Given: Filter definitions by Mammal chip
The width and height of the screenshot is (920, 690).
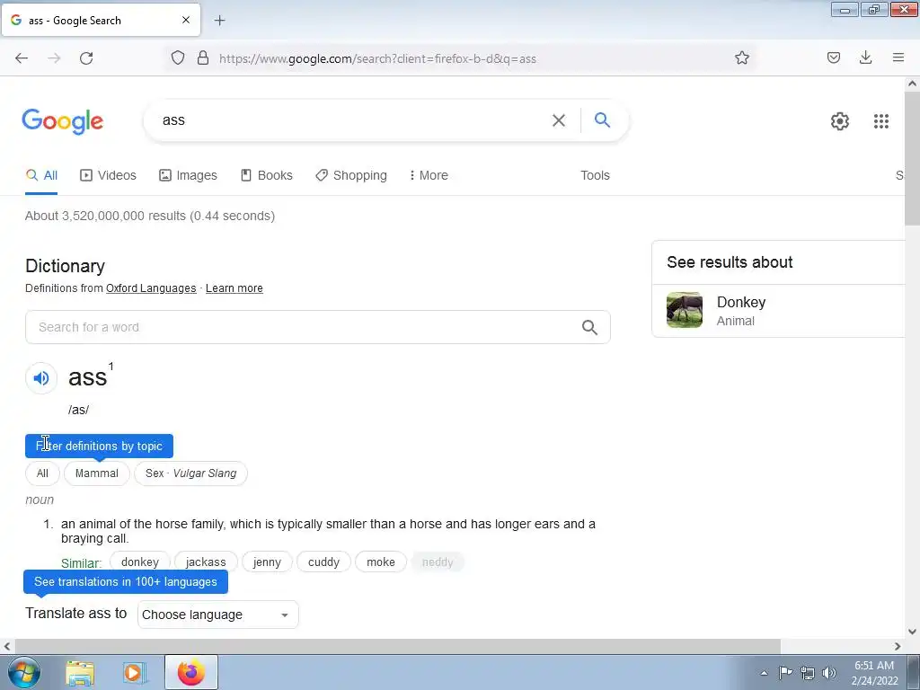Looking at the screenshot, I should (x=97, y=473).
